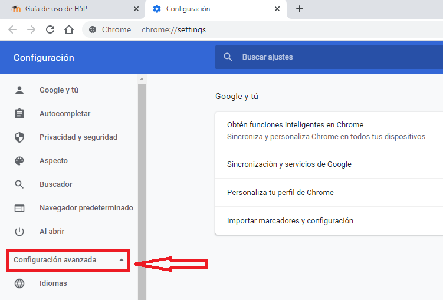Click the Privacidad y seguridad shield icon
Image resolution: width=443 pixels, height=300 pixels.
click(x=19, y=137)
